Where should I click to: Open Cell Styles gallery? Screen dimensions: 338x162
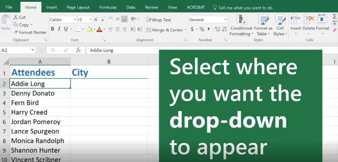click(280, 26)
